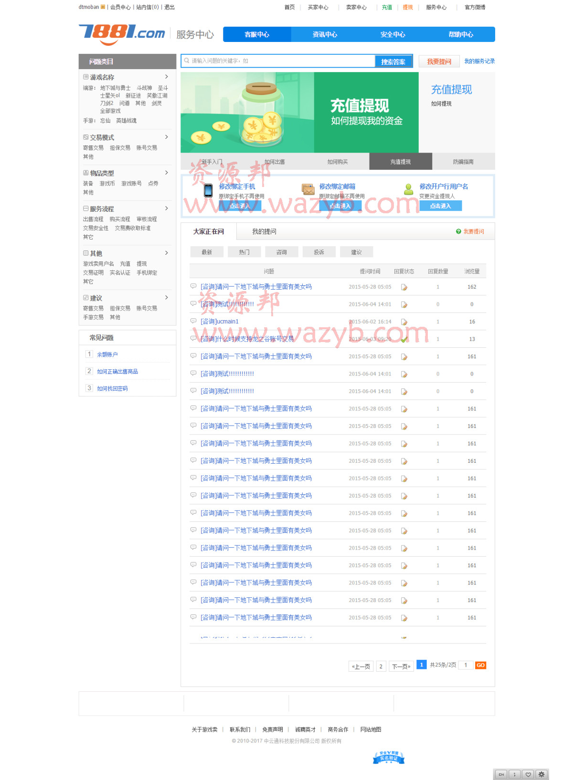Filter questions by 投诉
This screenshot has height=780, width=573.
coord(319,252)
